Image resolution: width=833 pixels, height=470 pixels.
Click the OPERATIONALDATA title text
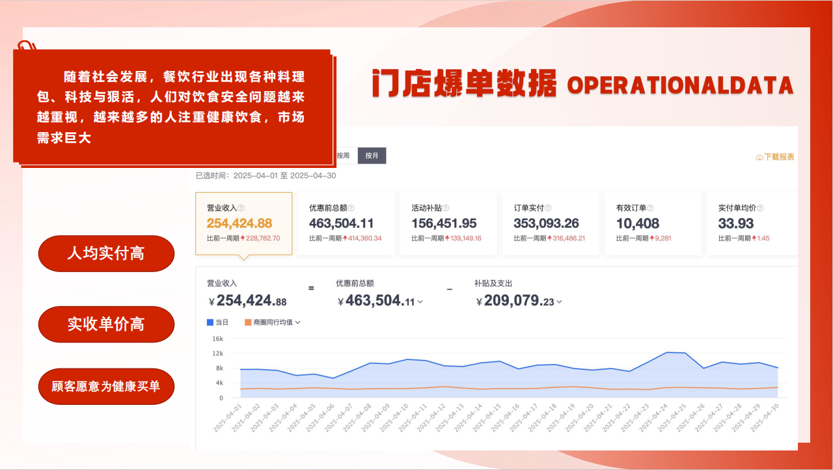coord(680,85)
